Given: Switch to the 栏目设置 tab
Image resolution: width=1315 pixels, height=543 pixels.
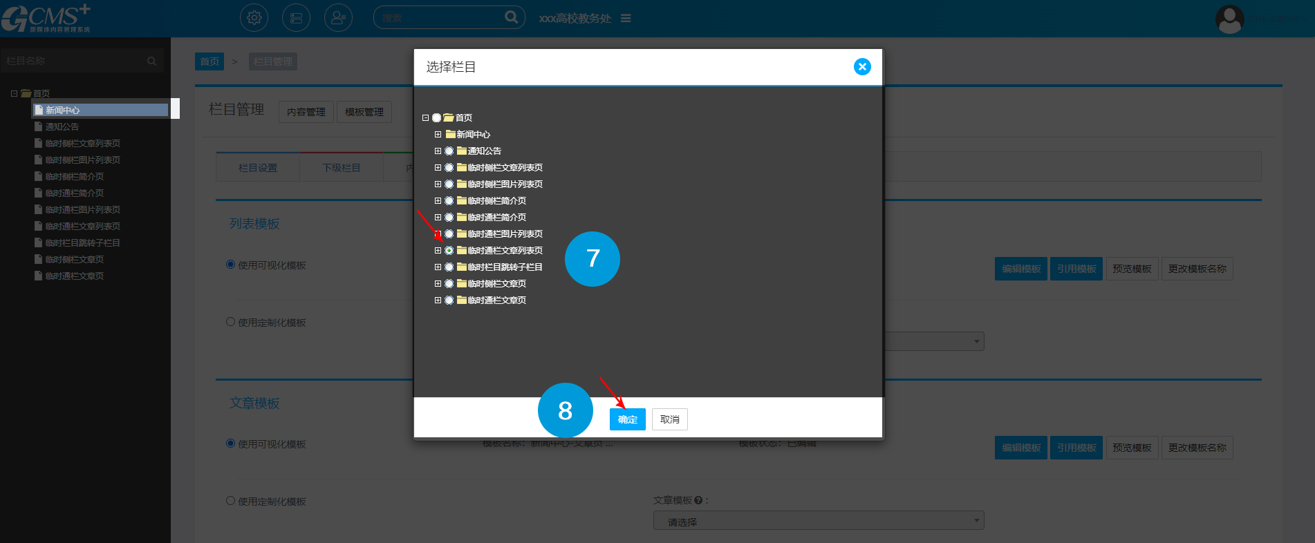Looking at the screenshot, I should (x=258, y=168).
